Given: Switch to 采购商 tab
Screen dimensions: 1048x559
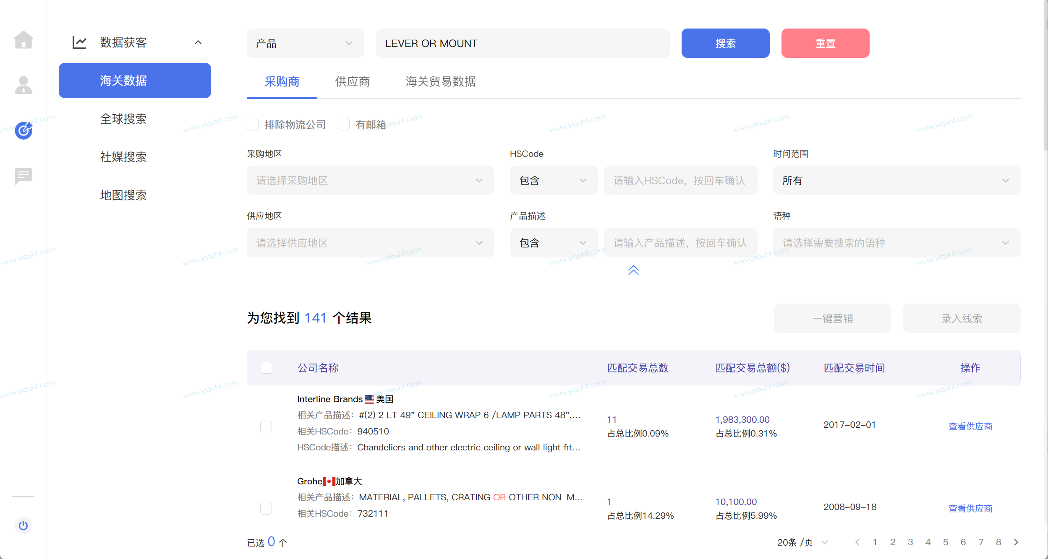Looking at the screenshot, I should coord(282,81).
